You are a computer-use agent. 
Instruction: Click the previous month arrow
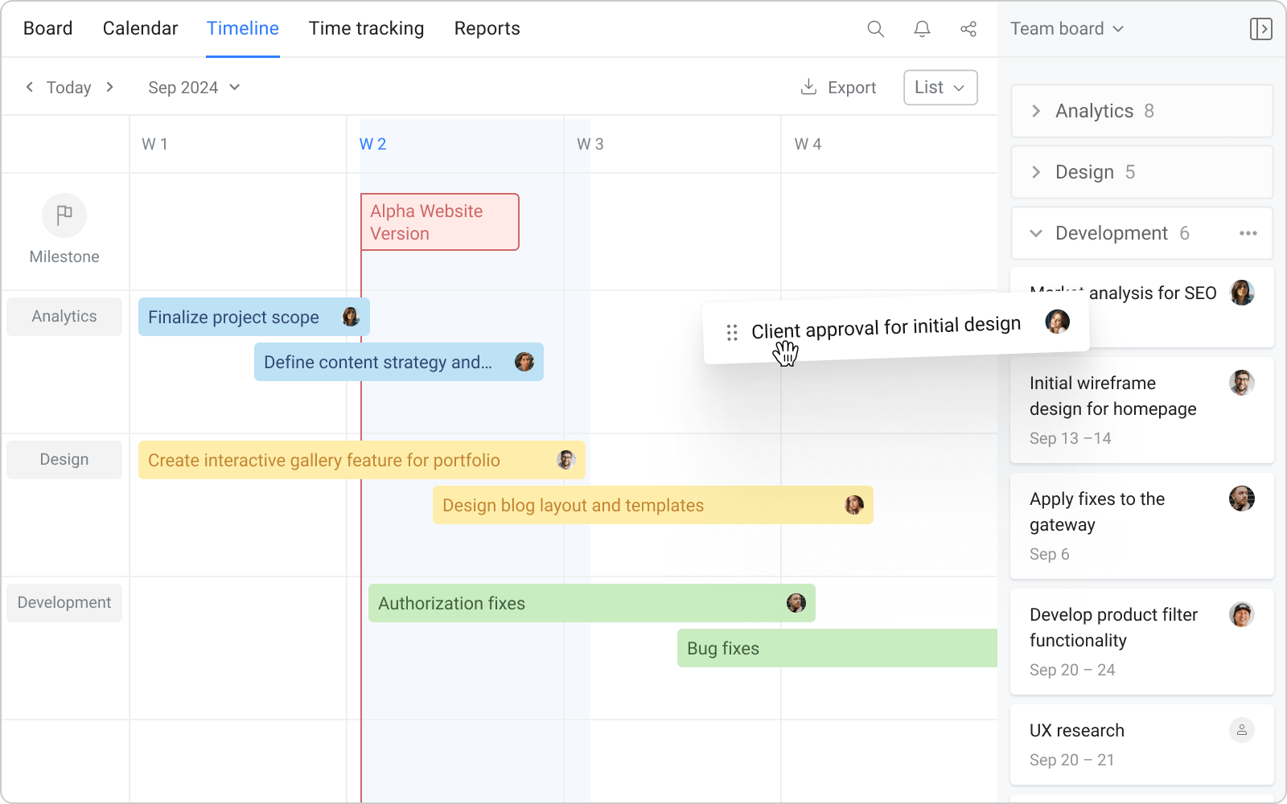[30, 87]
